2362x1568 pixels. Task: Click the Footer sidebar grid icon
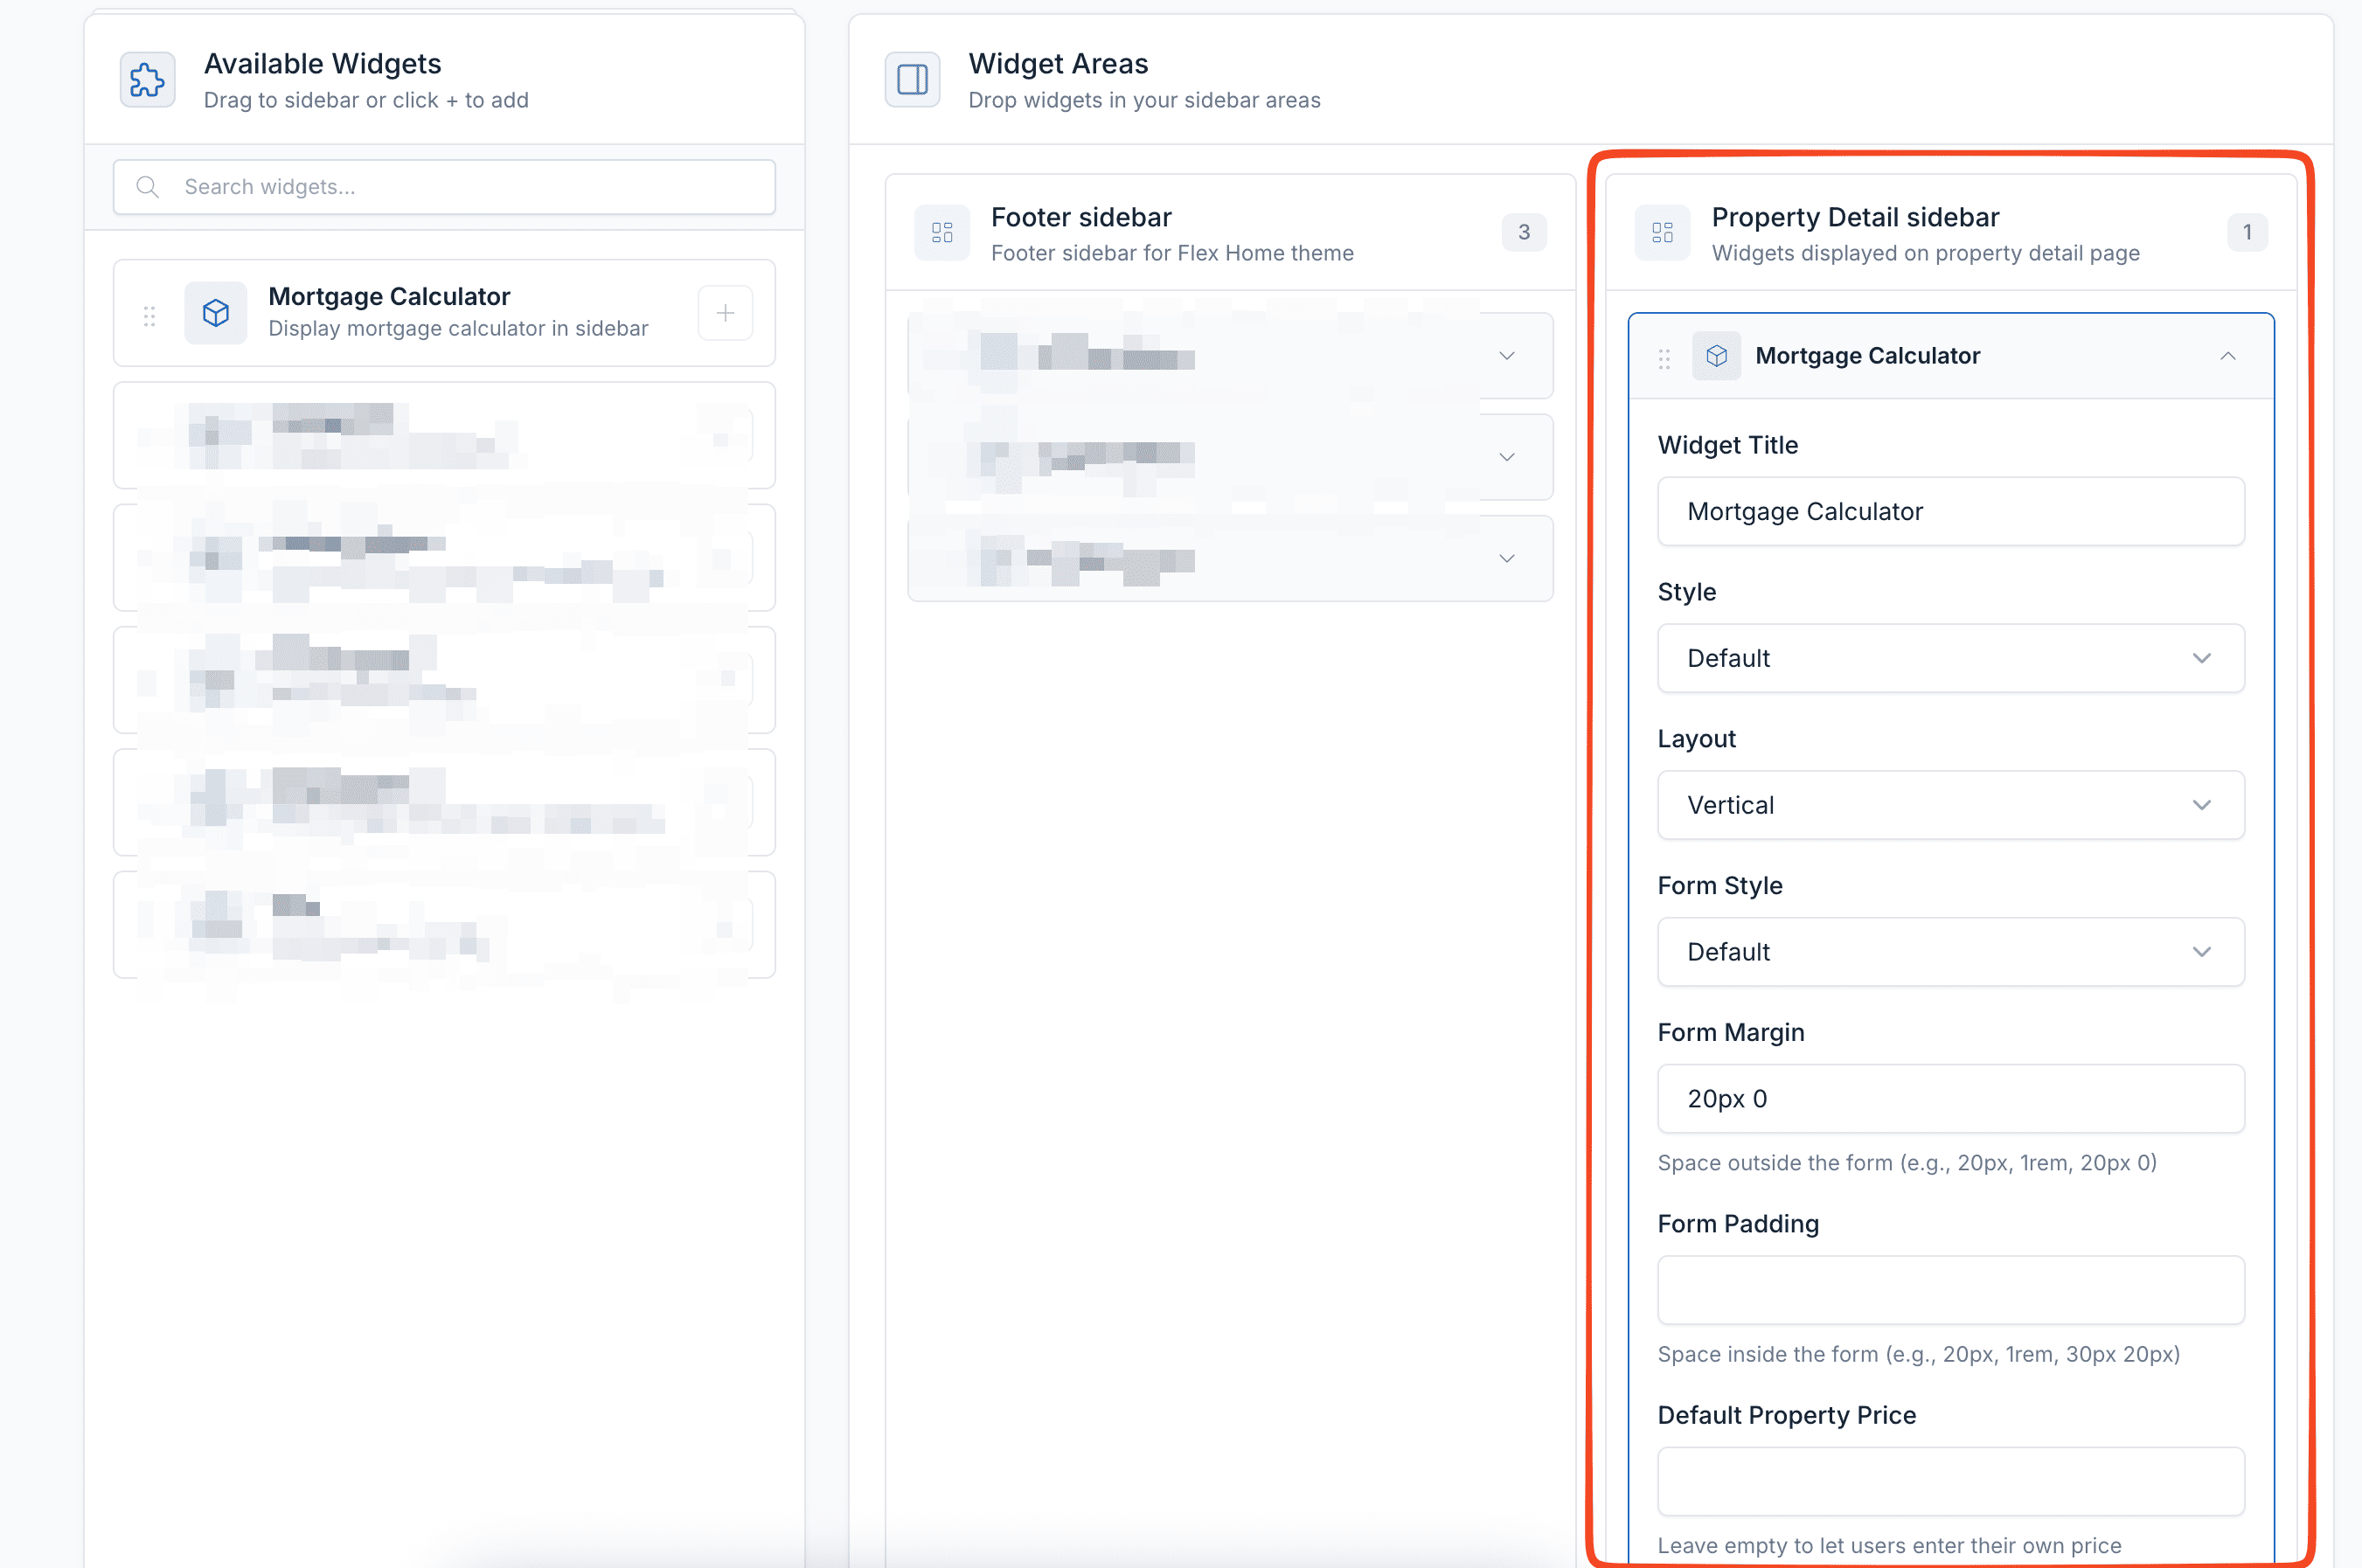point(942,233)
